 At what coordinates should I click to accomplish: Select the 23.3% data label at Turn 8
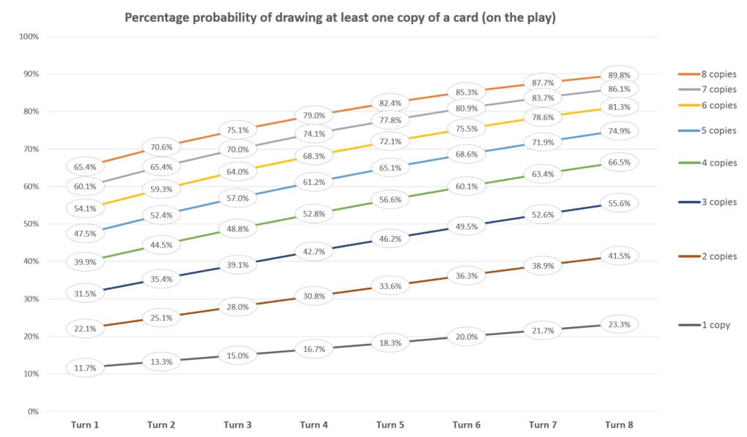pos(619,324)
